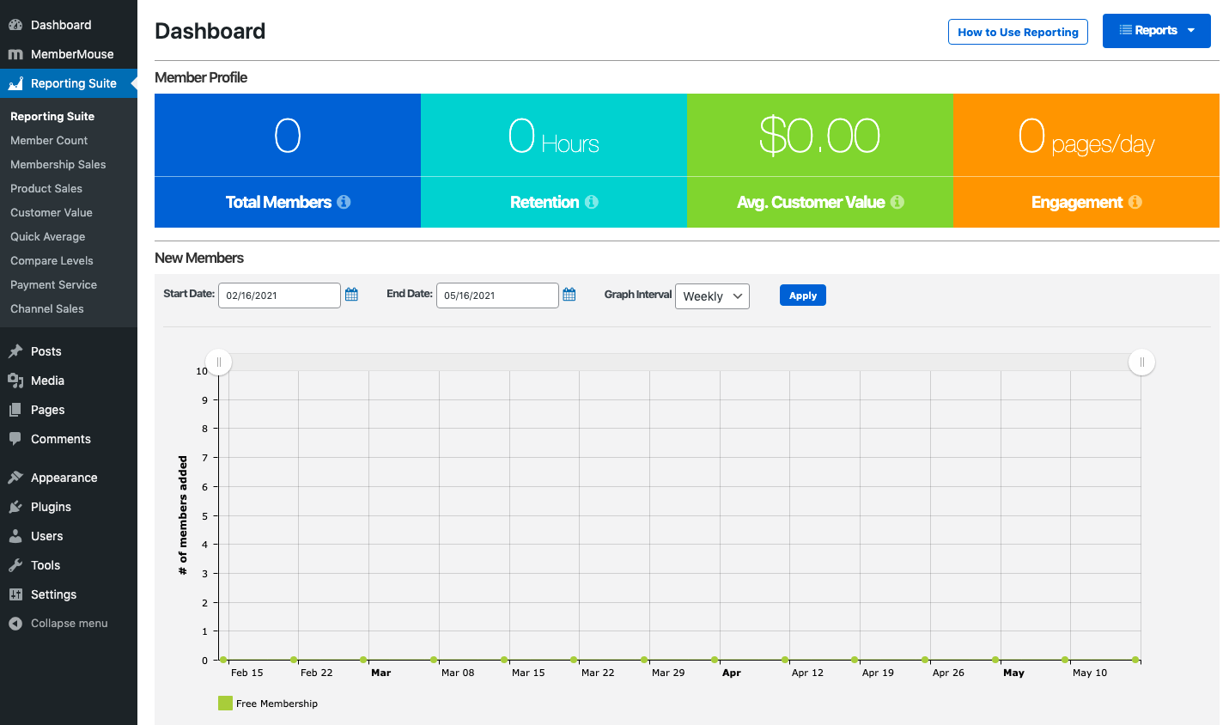Open the Graph Interval dropdown
1229x725 pixels.
click(712, 296)
